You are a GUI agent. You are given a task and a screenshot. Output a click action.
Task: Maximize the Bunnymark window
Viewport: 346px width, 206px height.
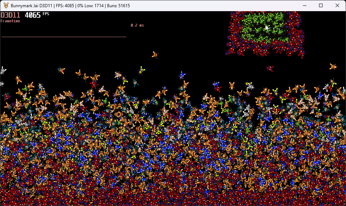321,5
